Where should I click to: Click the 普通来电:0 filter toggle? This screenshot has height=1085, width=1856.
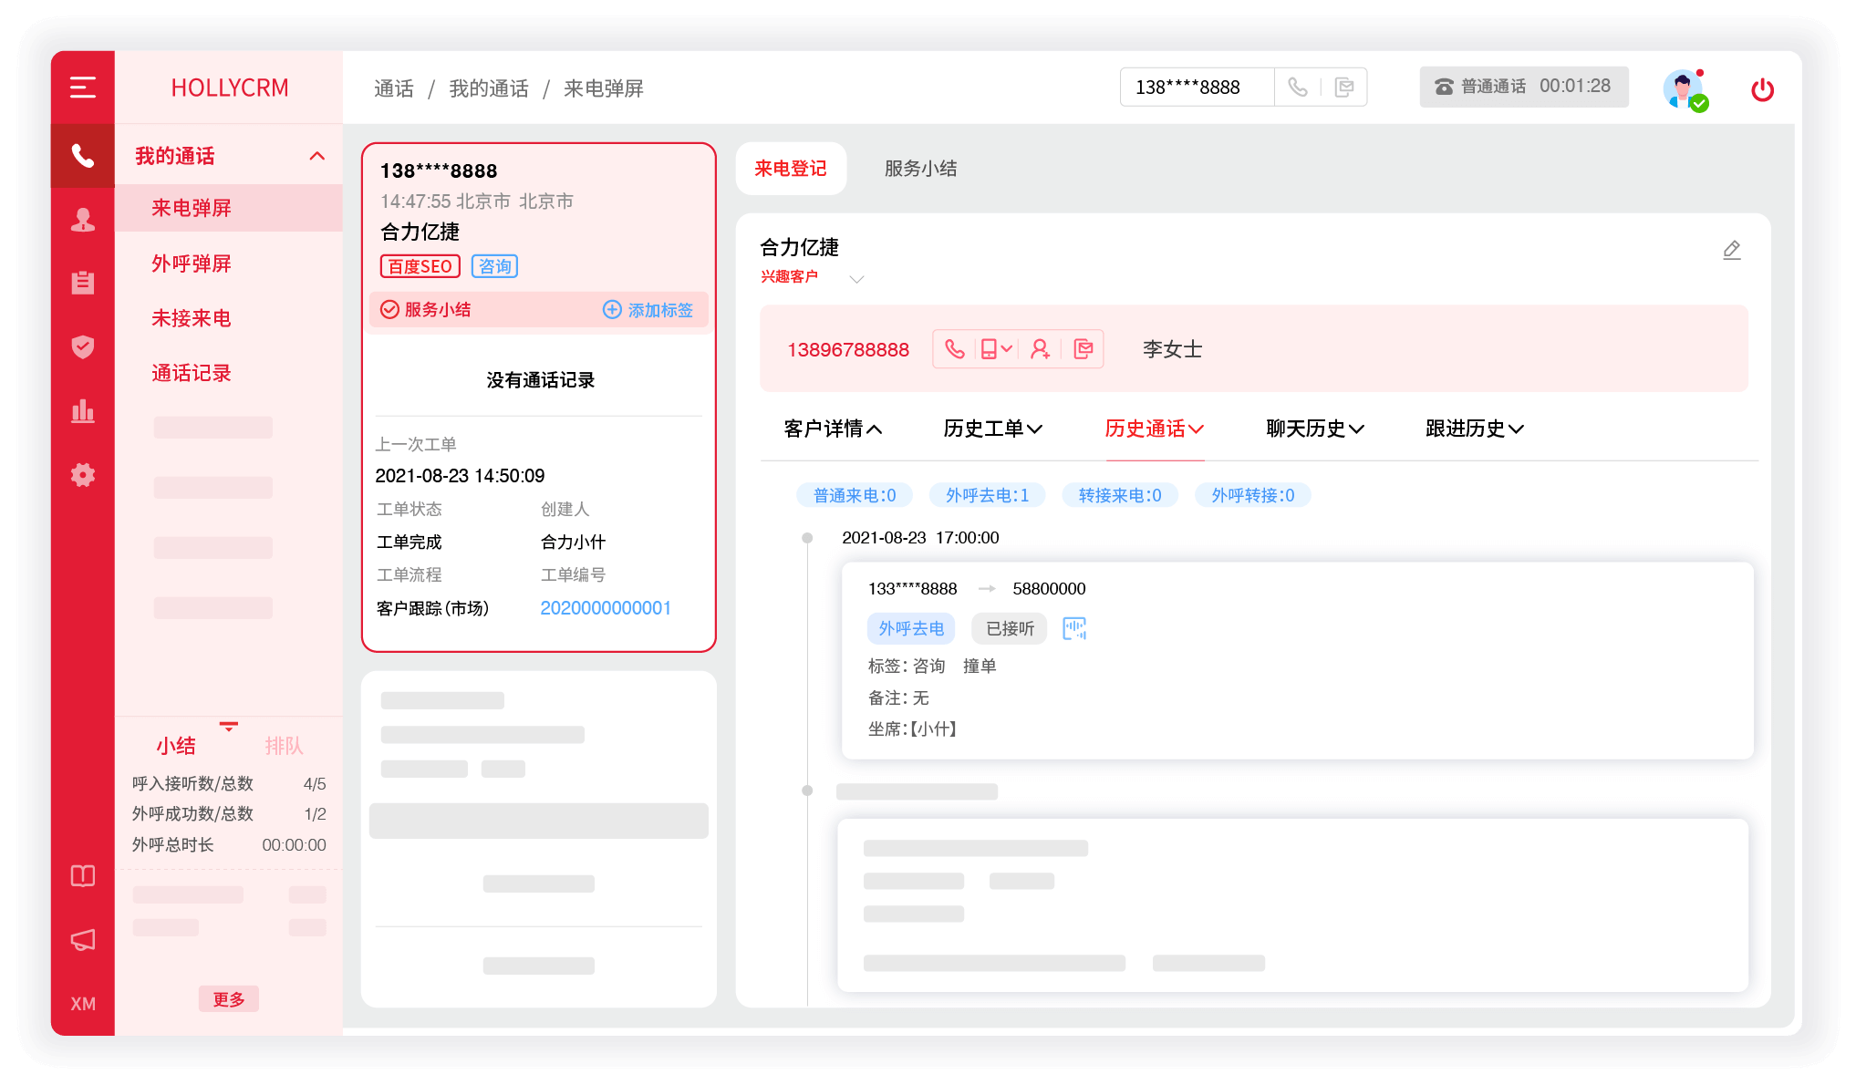click(x=855, y=495)
